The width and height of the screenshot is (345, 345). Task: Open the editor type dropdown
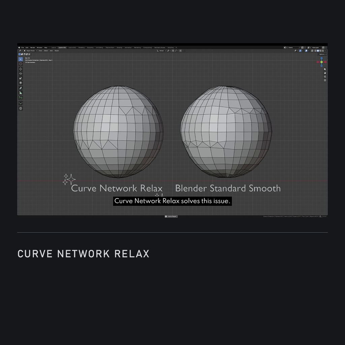21,51
